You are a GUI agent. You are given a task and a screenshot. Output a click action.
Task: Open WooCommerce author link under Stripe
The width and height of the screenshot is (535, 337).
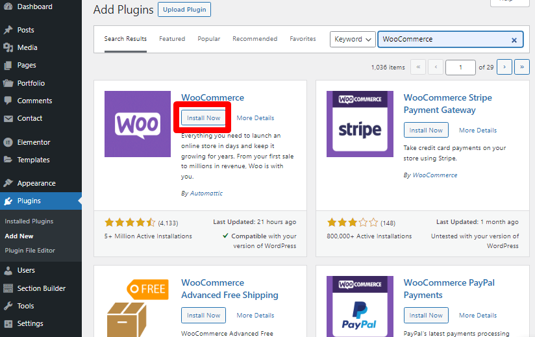click(x=435, y=175)
